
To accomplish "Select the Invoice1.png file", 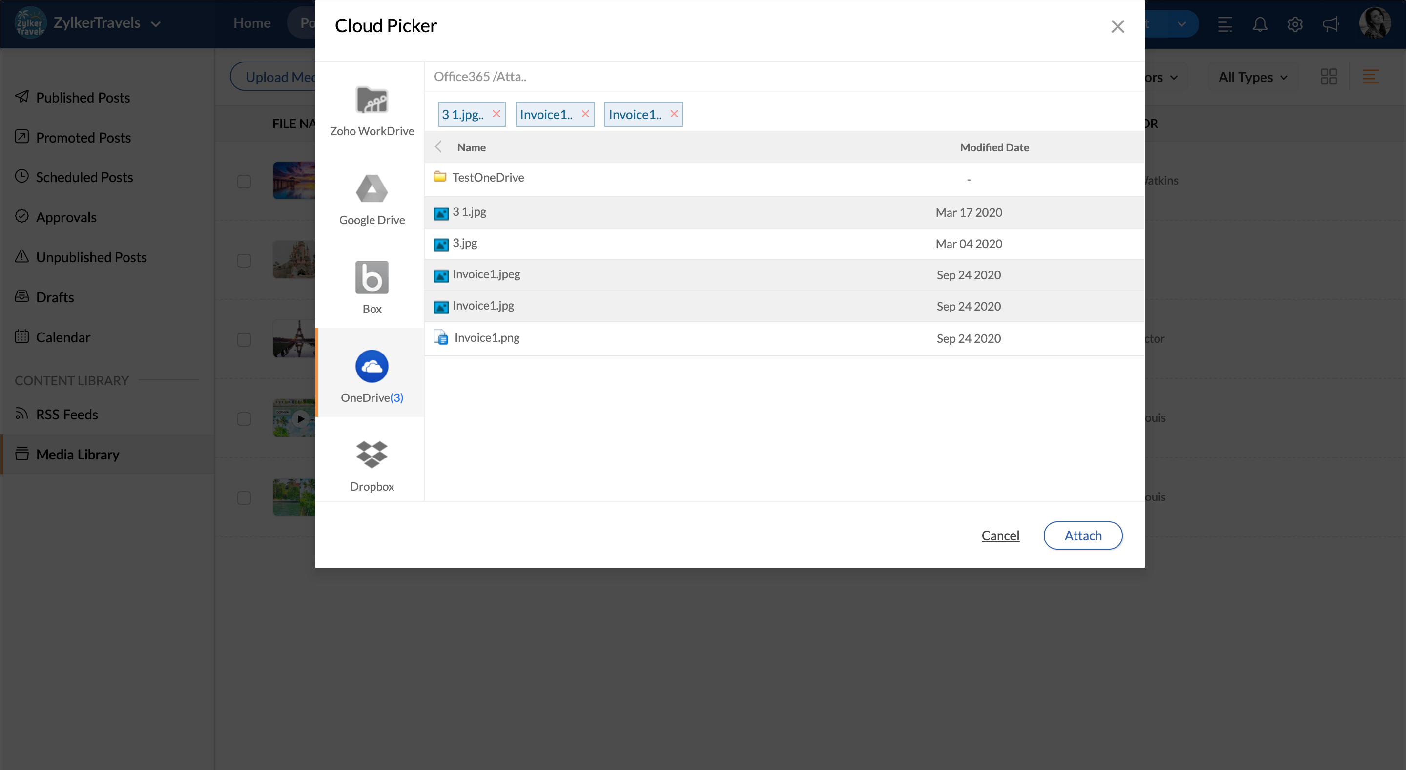I will [486, 338].
